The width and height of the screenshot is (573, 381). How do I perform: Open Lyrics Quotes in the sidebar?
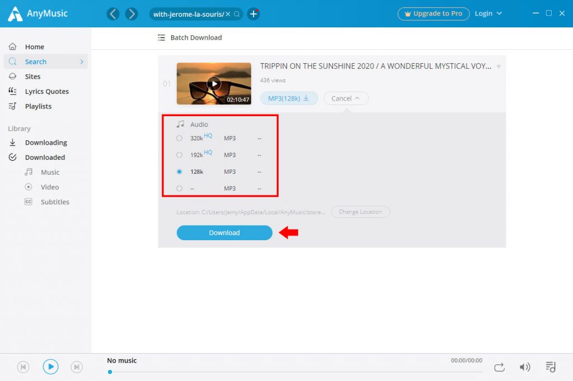click(46, 92)
